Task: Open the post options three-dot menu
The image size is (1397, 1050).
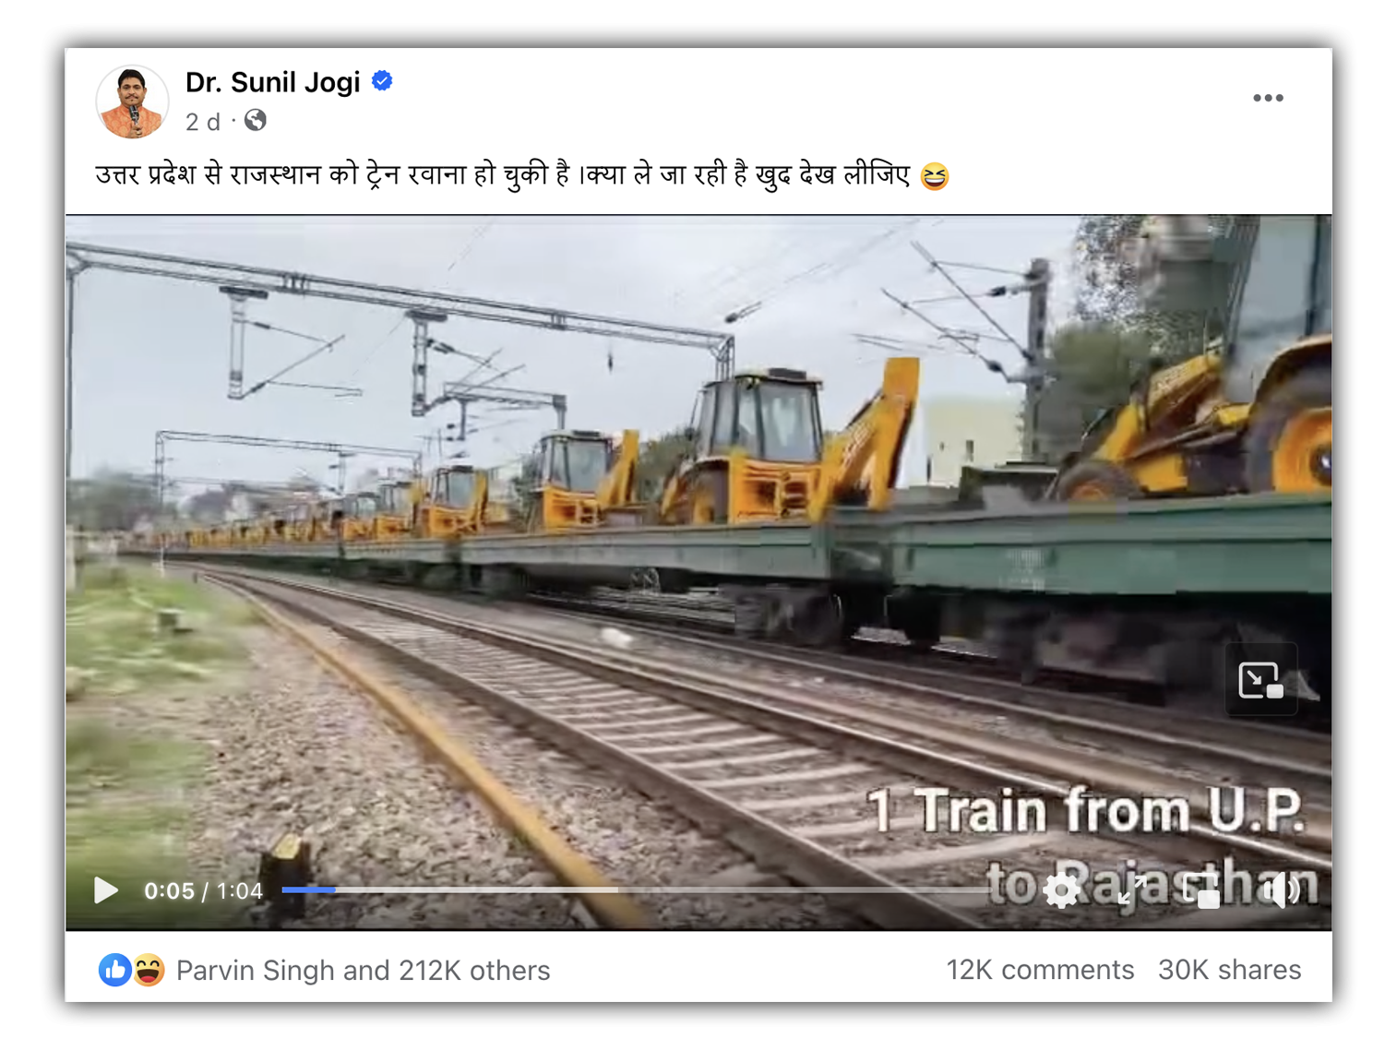Action: 1268,98
